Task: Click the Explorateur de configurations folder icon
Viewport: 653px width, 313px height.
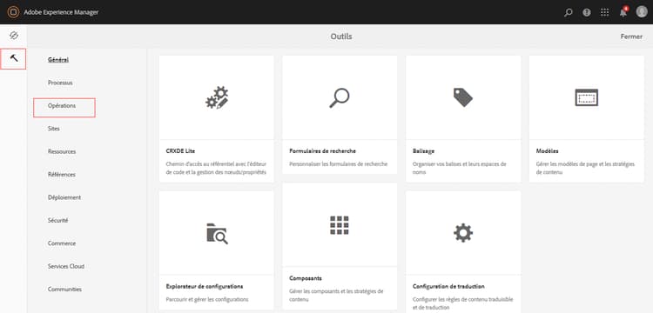Action: [x=217, y=234]
